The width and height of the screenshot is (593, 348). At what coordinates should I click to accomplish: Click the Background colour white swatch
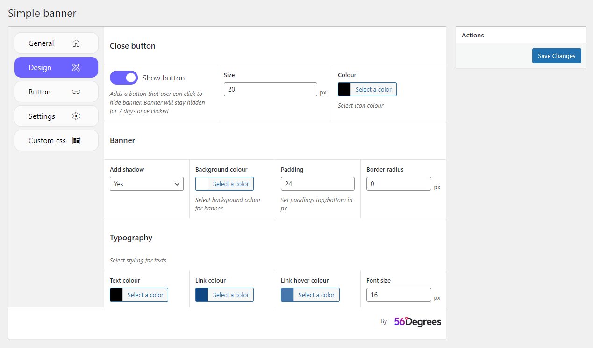(x=202, y=184)
